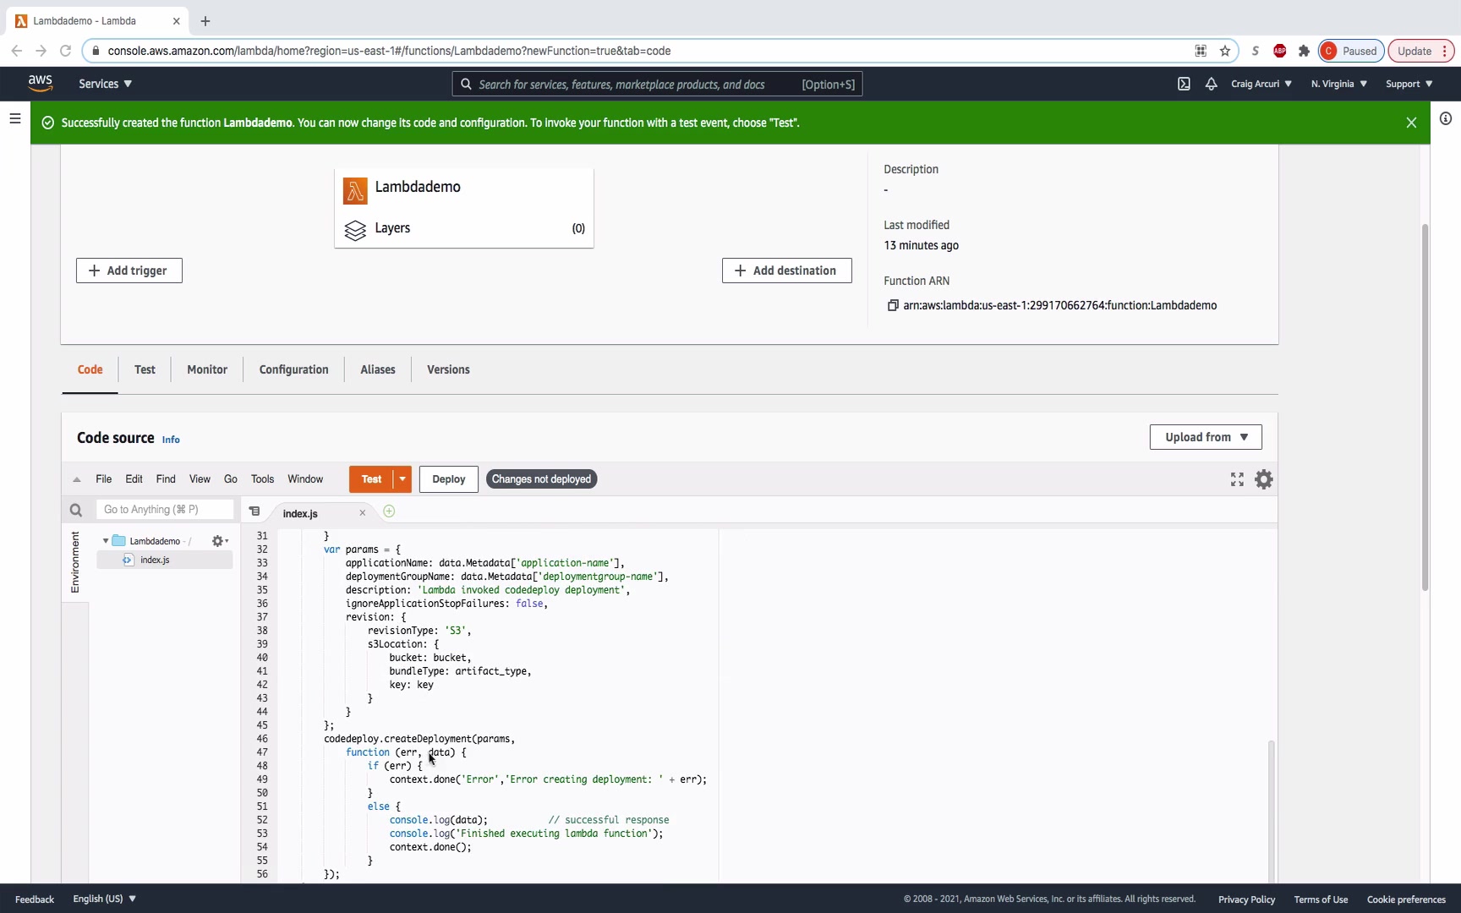This screenshot has height=913, width=1461.
Task: Click the QR code icon in the address bar
Action: pos(1201,51)
